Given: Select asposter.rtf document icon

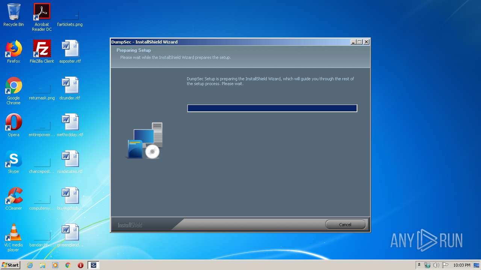Looking at the screenshot, I should point(70,52).
